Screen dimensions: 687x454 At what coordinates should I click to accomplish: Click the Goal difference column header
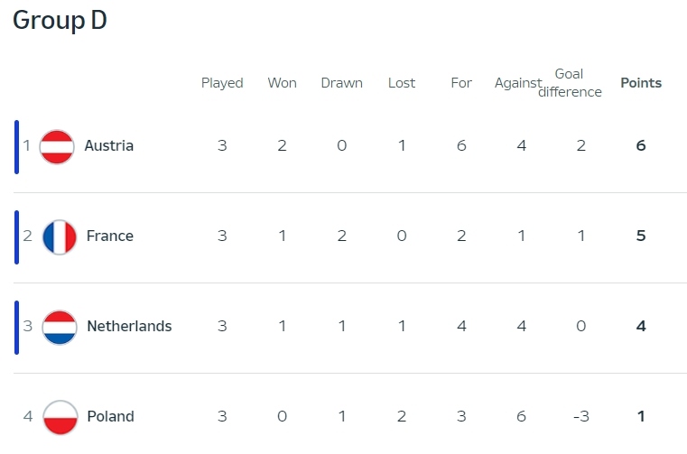point(570,83)
